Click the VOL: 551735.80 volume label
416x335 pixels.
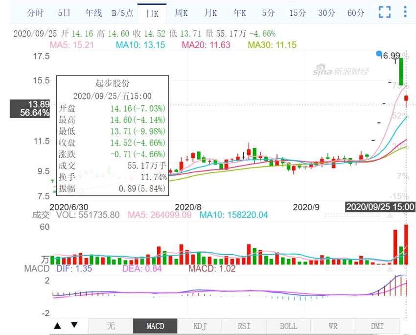point(88,215)
